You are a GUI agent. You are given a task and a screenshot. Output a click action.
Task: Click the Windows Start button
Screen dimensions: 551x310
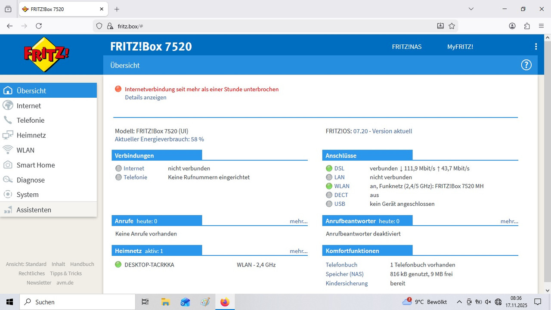[x=9, y=302]
